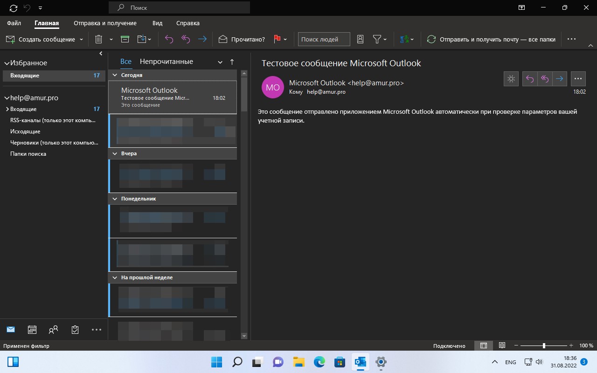The width and height of the screenshot is (597, 373).
Task: Click the Send/Receive sync icon in title bar
Action: pos(14,8)
